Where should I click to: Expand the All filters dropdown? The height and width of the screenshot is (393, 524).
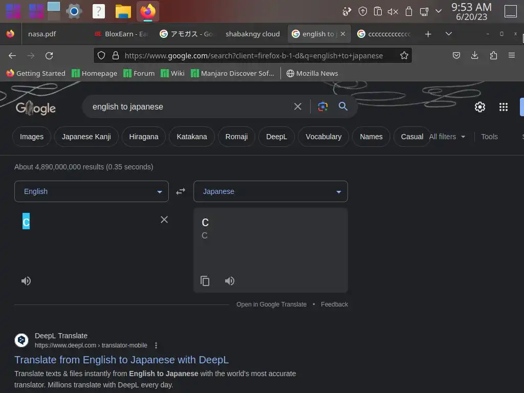tap(447, 137)
